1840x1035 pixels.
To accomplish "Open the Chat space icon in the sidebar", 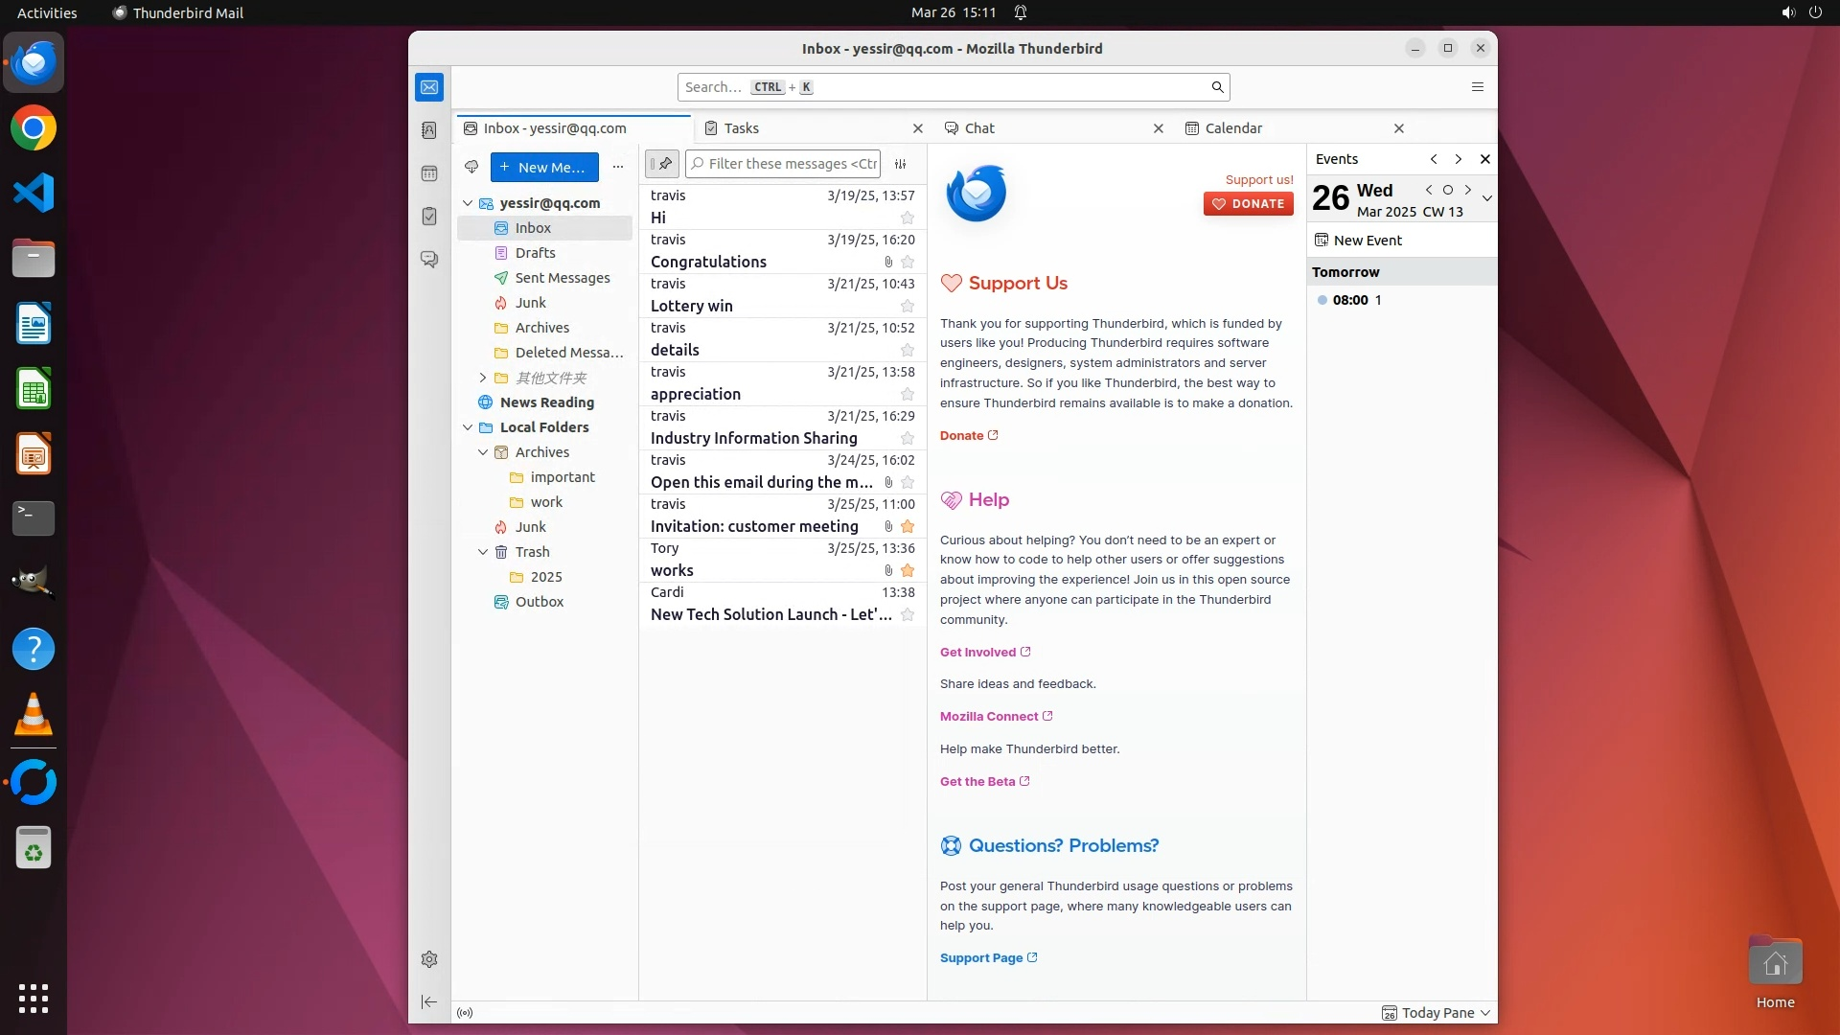I will pyautogui.click(x=429, y=260).
